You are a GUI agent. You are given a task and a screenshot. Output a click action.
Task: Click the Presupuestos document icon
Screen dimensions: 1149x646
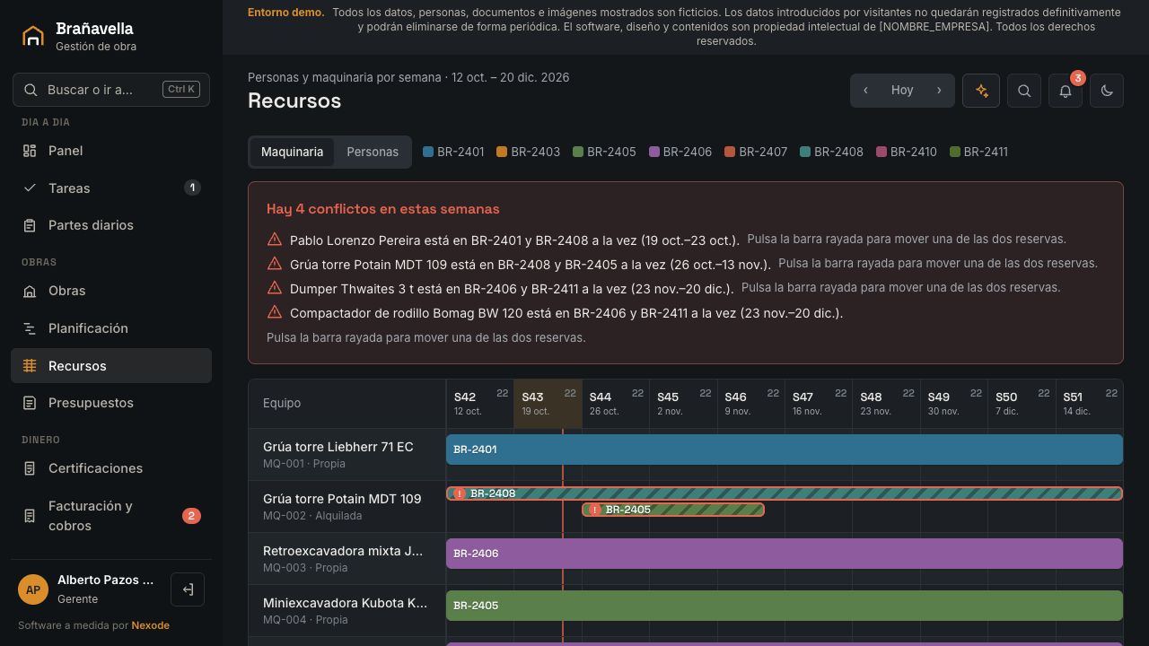[x=30, y=403]
